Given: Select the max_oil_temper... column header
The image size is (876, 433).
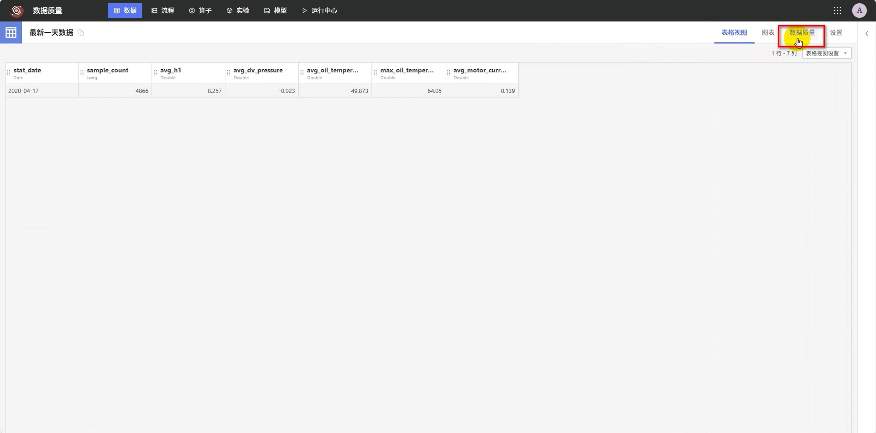Looking at the screenshot, I should click(408, 73).
